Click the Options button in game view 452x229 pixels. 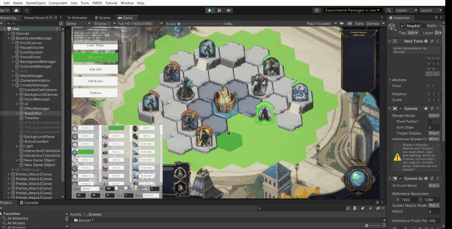(95, 93)
